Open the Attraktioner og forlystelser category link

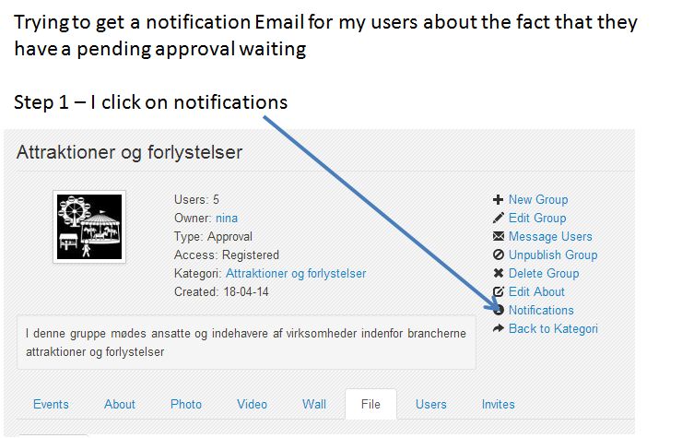click(296, 274)
